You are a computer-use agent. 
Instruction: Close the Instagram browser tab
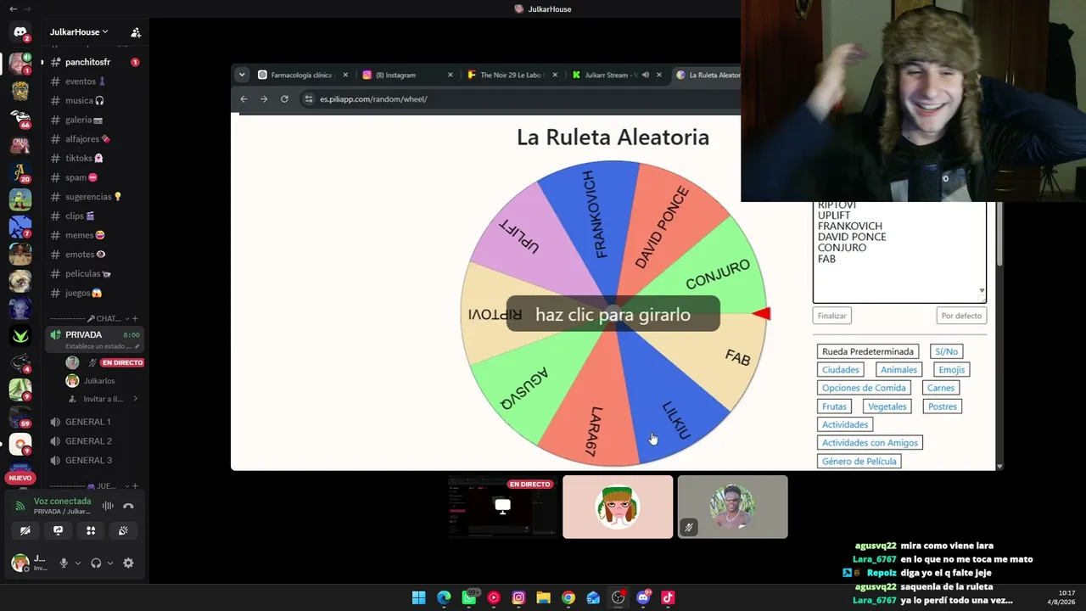pyautogui.click(x=451, y=75)
